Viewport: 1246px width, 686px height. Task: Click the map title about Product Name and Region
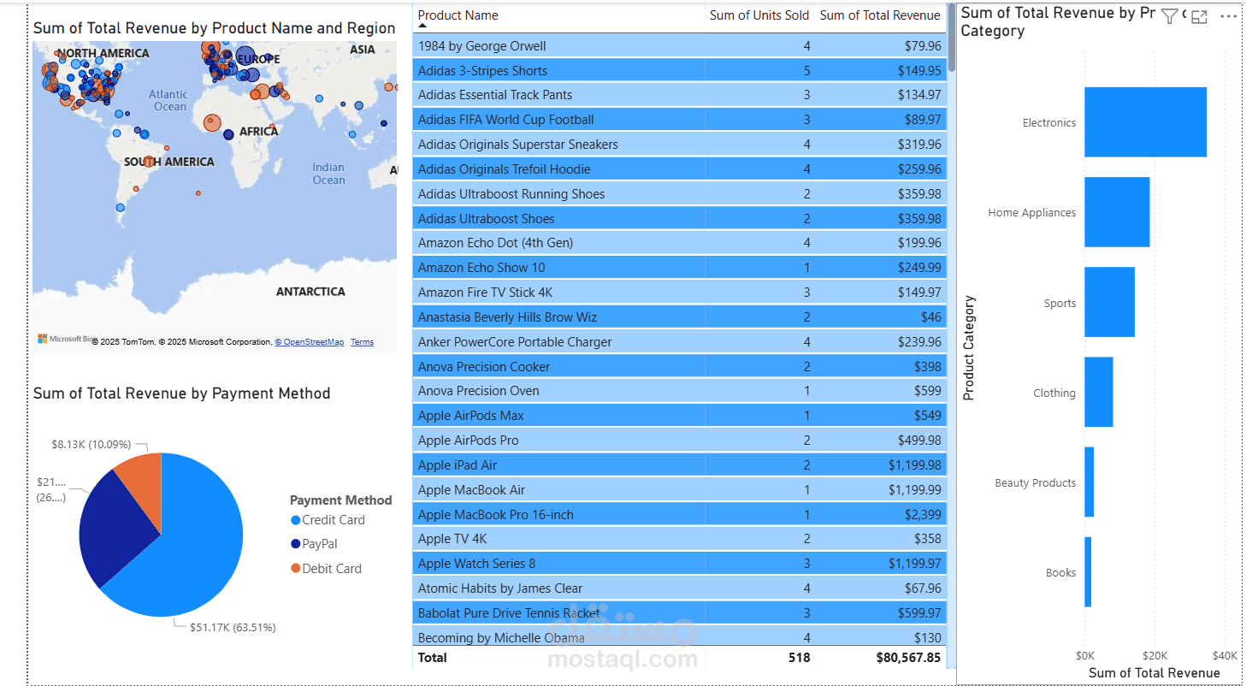click(x=214, y=28)
